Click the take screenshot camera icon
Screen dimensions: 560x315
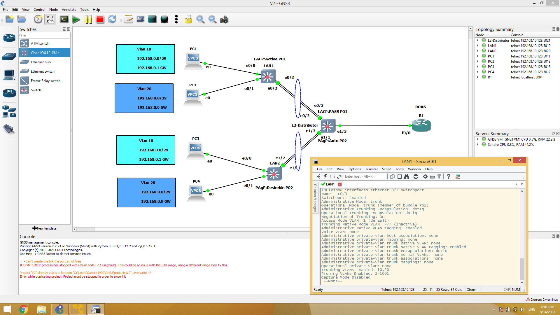coord(224,20)
